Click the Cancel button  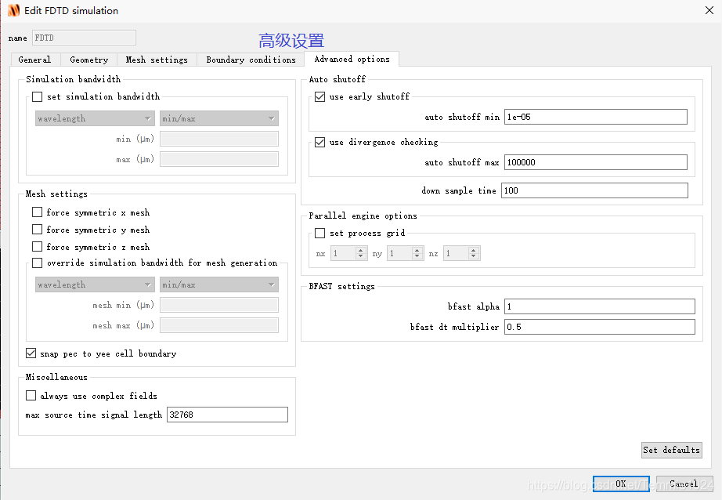point(684,484)
